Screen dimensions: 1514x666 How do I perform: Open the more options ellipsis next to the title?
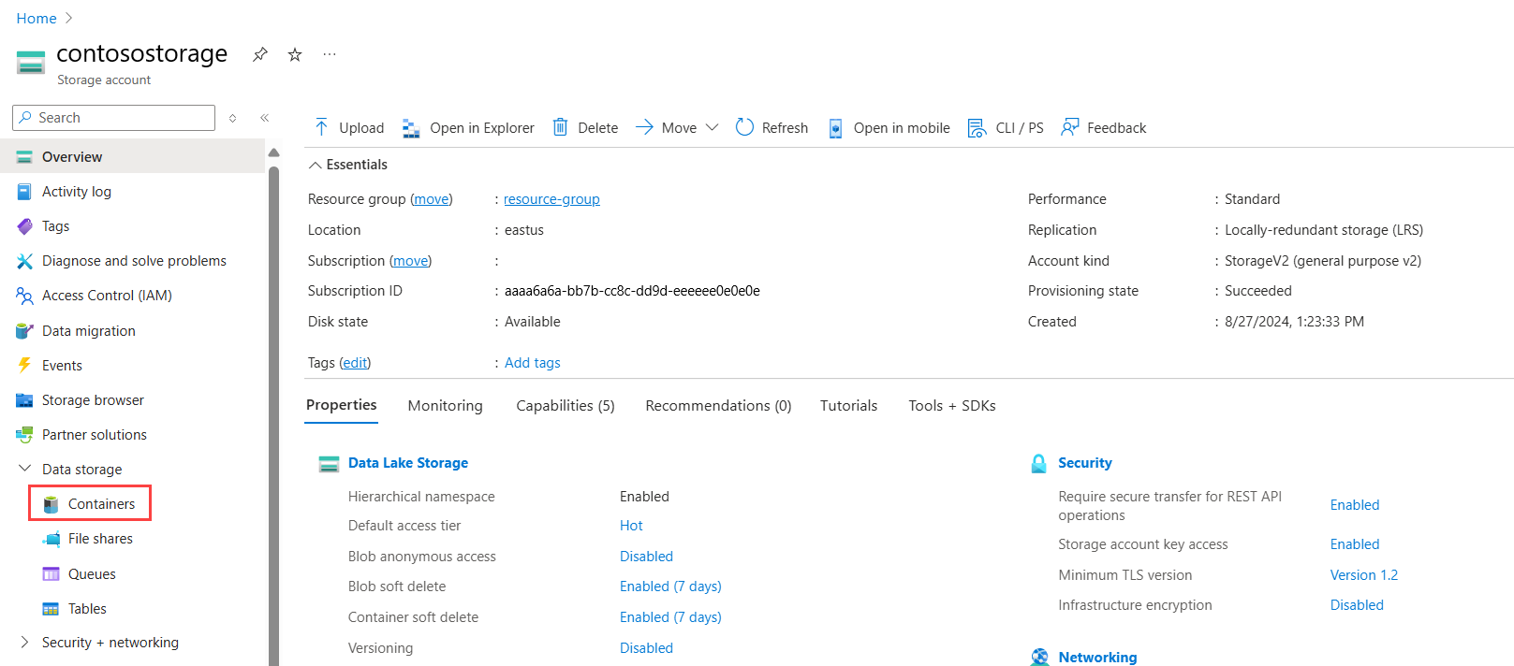coord(330,54)
